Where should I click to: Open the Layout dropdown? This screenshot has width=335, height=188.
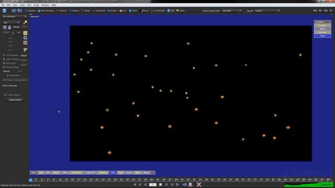267,10
